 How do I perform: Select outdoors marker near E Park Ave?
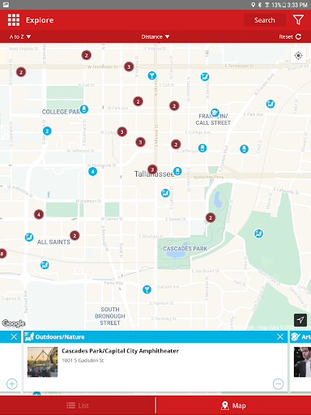click(x=271, y=104)
